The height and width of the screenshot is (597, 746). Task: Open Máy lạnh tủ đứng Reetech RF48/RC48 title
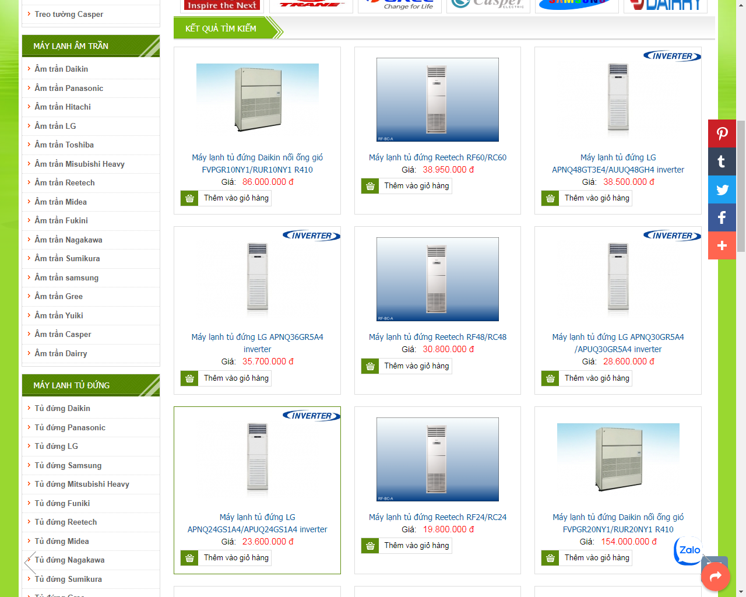pyautogui.click(x=438, y=337)
